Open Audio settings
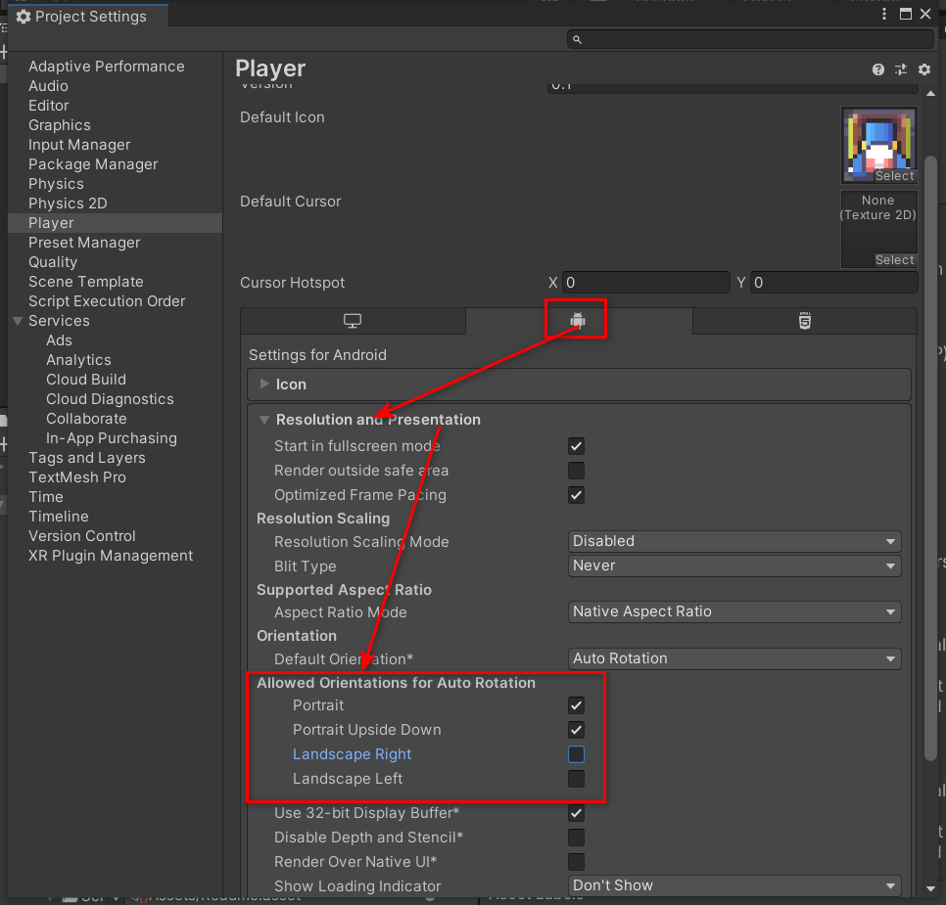 pyautogui.click(x=48, y=86)
